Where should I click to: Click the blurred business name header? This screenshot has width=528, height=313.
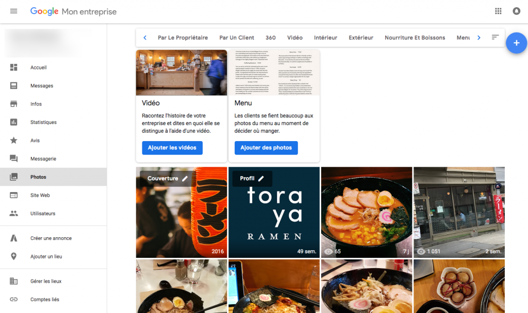tap(47, 43)
